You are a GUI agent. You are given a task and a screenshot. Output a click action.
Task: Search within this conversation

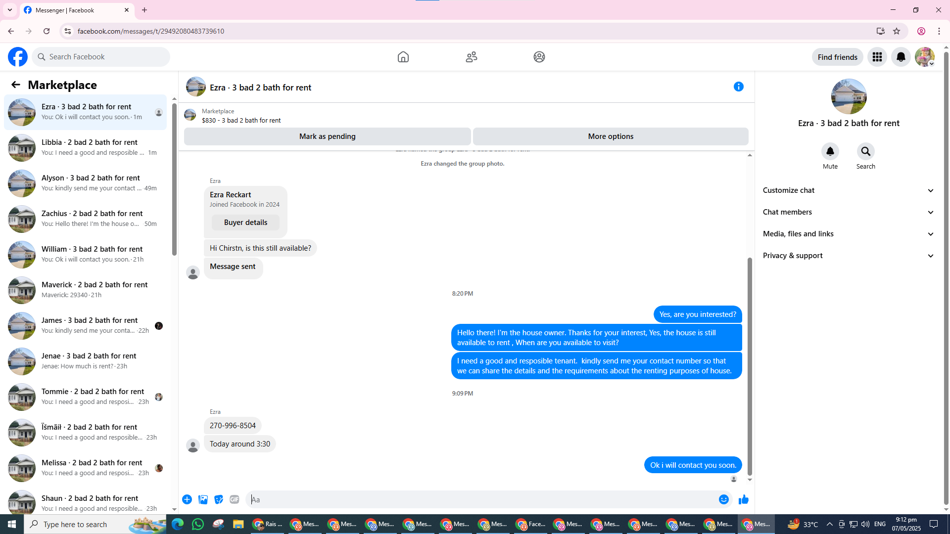[x=865, y=151]
